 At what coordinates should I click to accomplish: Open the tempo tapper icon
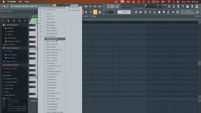(x=168, y=12)
